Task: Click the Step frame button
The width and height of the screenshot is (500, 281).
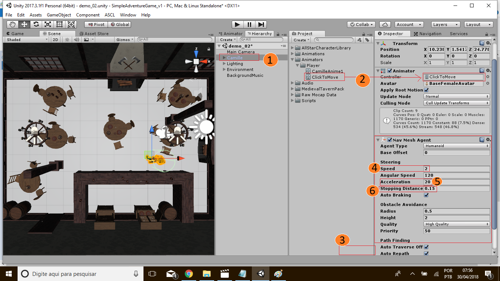Action: tap(261, 24)
